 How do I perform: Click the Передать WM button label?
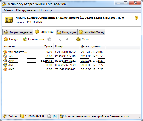[x=62, y=39]
